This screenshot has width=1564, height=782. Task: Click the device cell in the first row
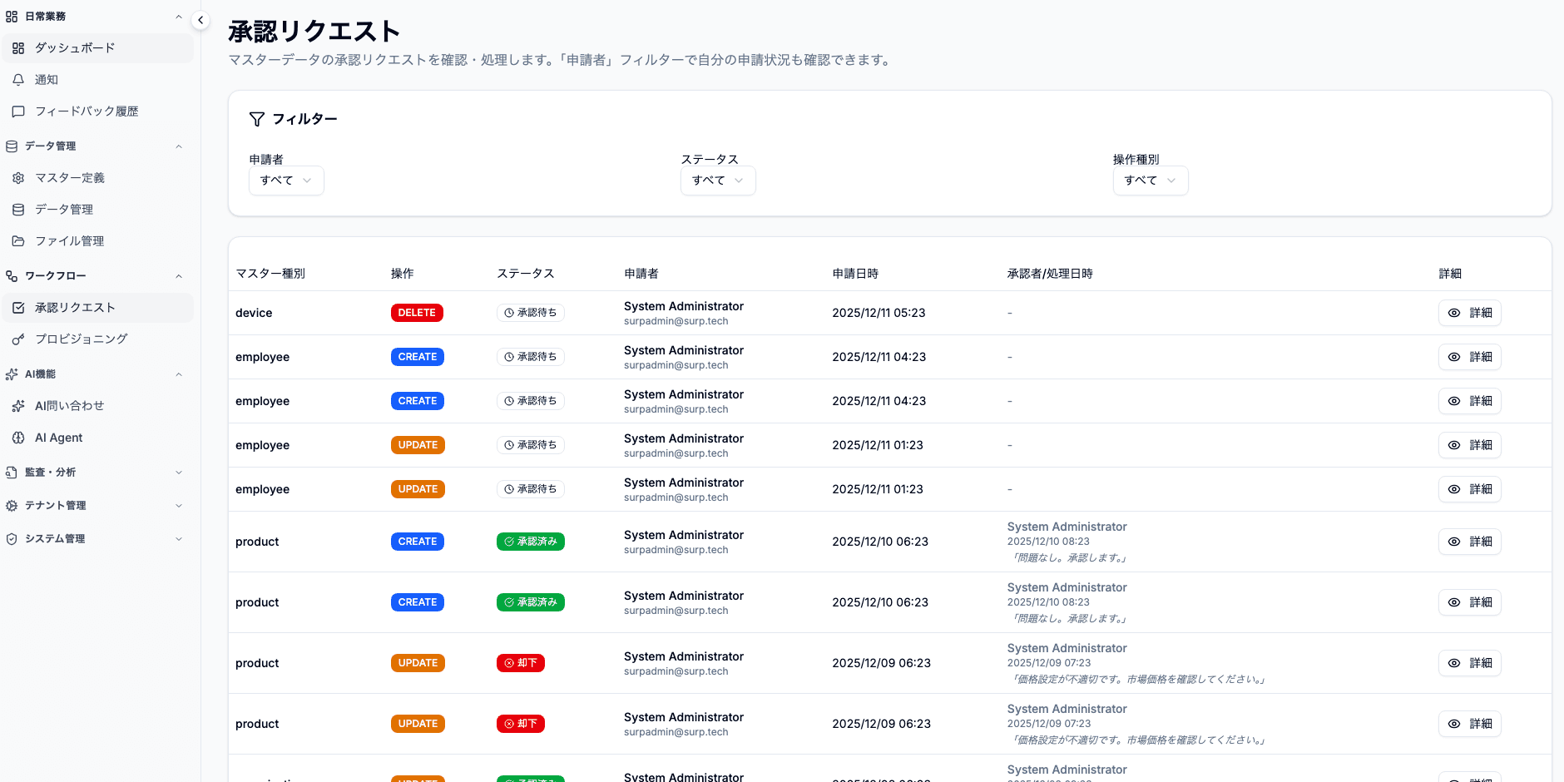click(254, 313)
